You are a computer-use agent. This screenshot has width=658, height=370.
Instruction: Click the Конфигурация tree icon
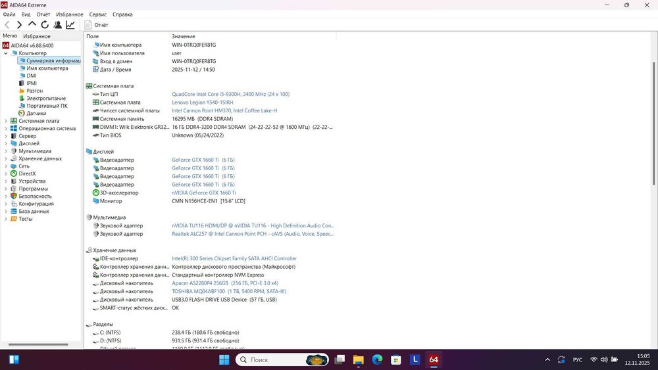click(14, 204)
